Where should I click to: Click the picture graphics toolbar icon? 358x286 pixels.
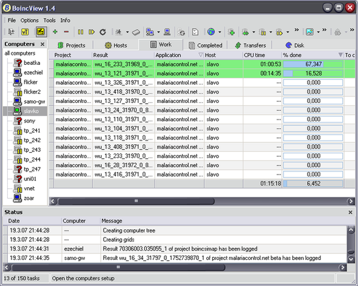[x=309, y=32]
